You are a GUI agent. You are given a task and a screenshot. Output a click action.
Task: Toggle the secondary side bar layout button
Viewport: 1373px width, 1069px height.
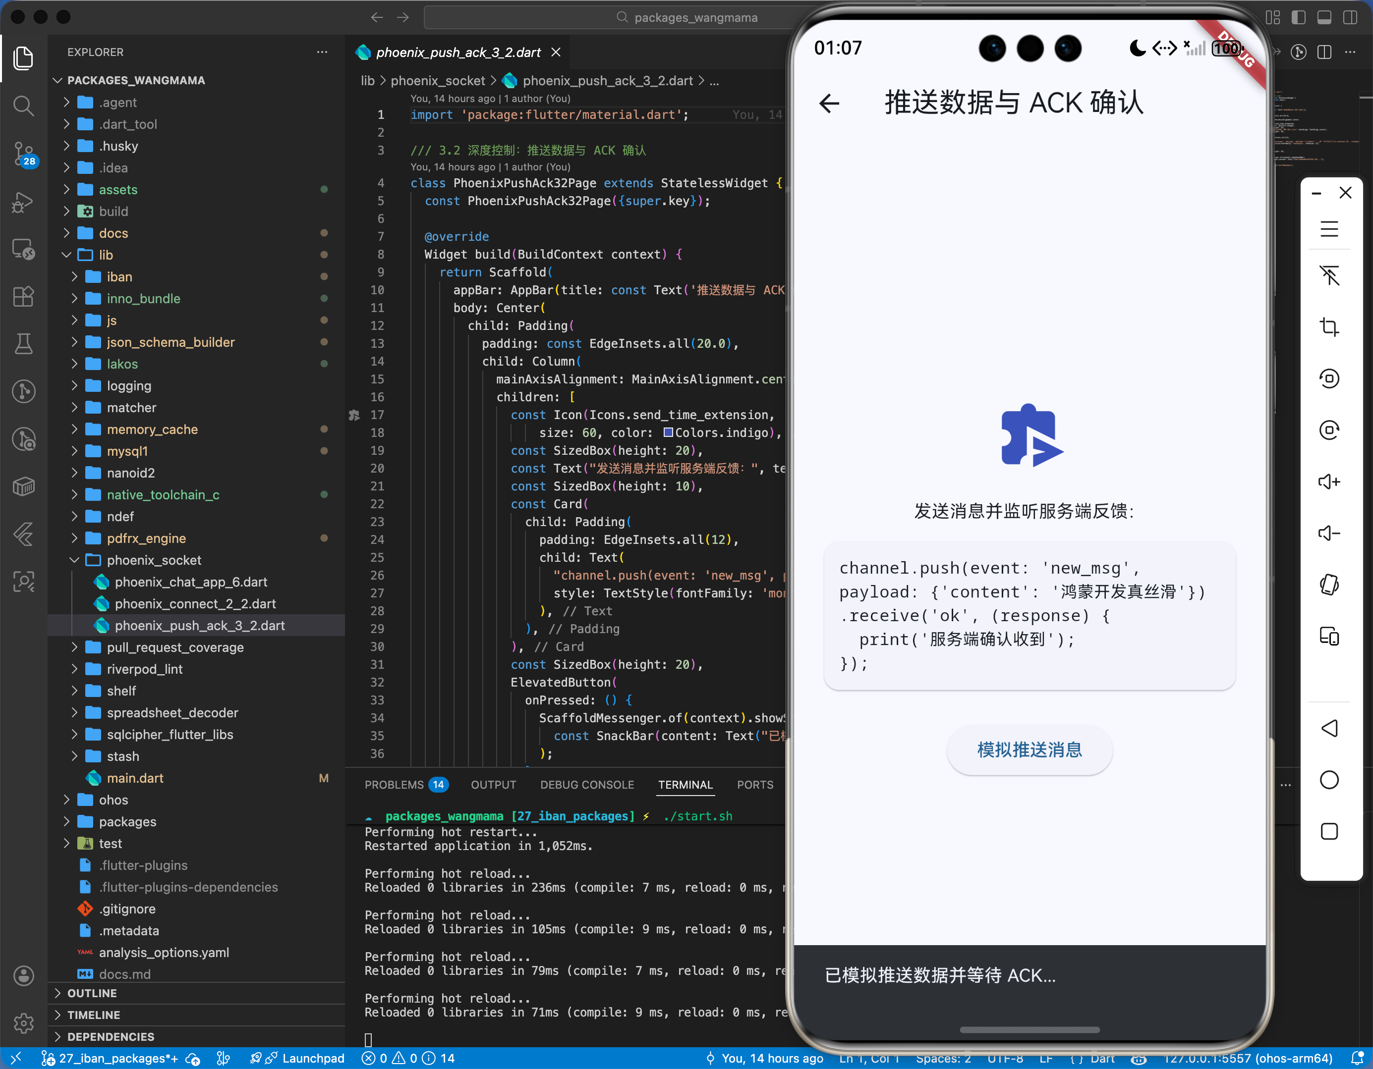pos(1350,18)
